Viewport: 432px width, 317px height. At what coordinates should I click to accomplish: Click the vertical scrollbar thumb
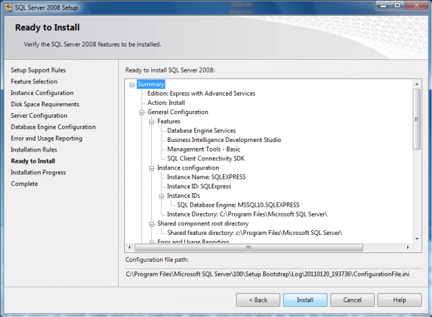(417, 119)
